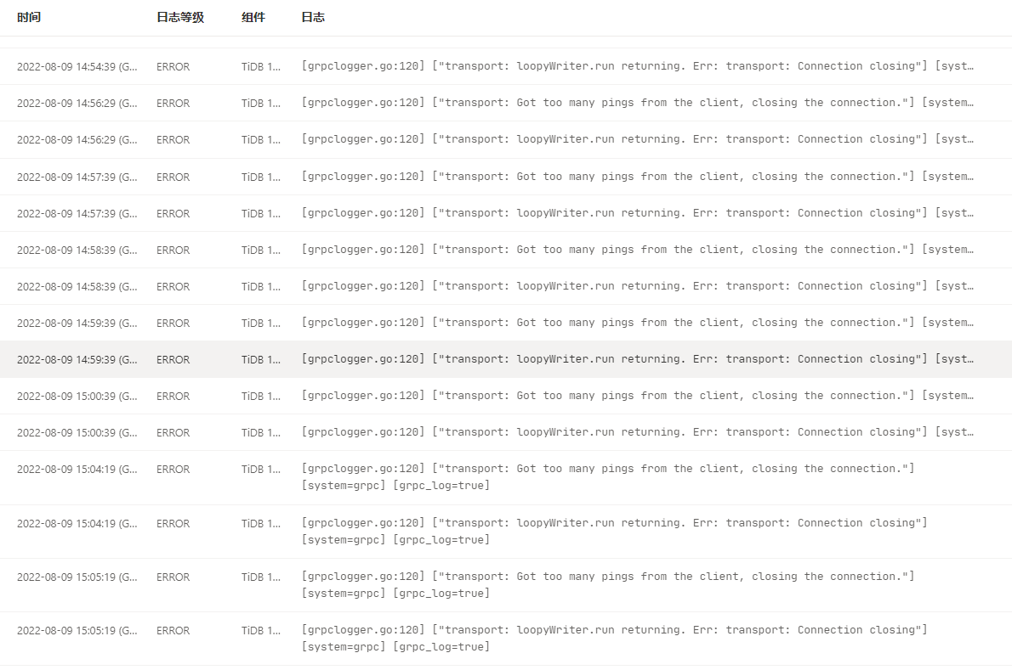Click the 14:58:39 too many pings timestamp
The width and height of the screenshot is (1012, 670).
coord(77,250)
